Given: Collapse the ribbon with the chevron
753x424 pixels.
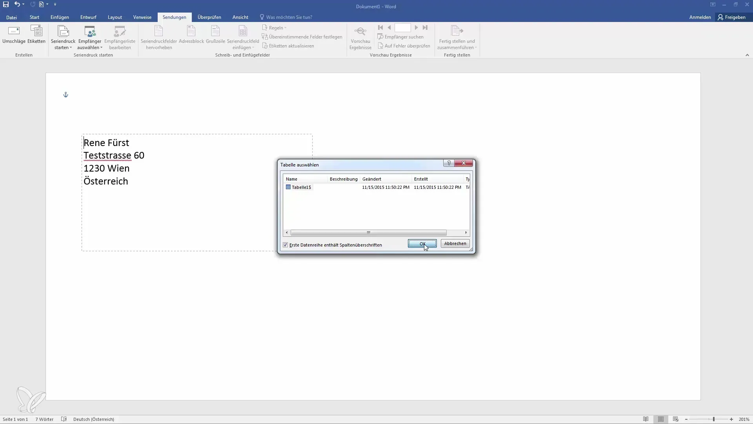Looking at the screenshot, I should tap(747, 55).
